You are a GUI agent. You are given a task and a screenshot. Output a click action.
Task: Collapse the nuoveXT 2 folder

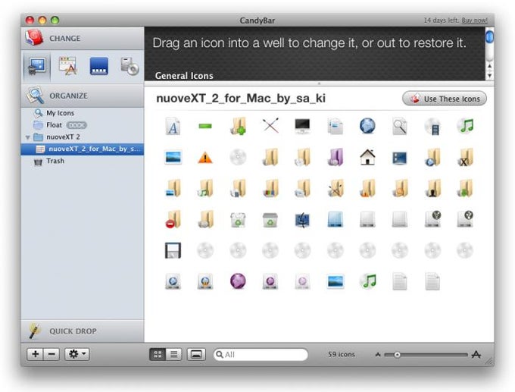[28, 137]
